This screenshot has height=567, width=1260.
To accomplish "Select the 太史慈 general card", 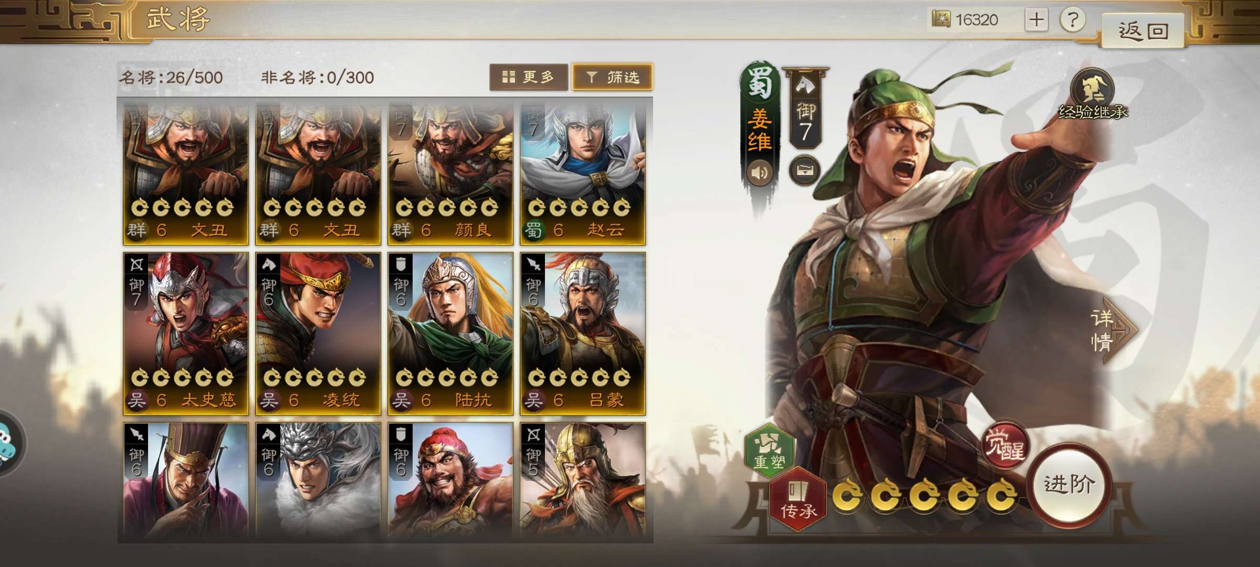I will (186, 334).
